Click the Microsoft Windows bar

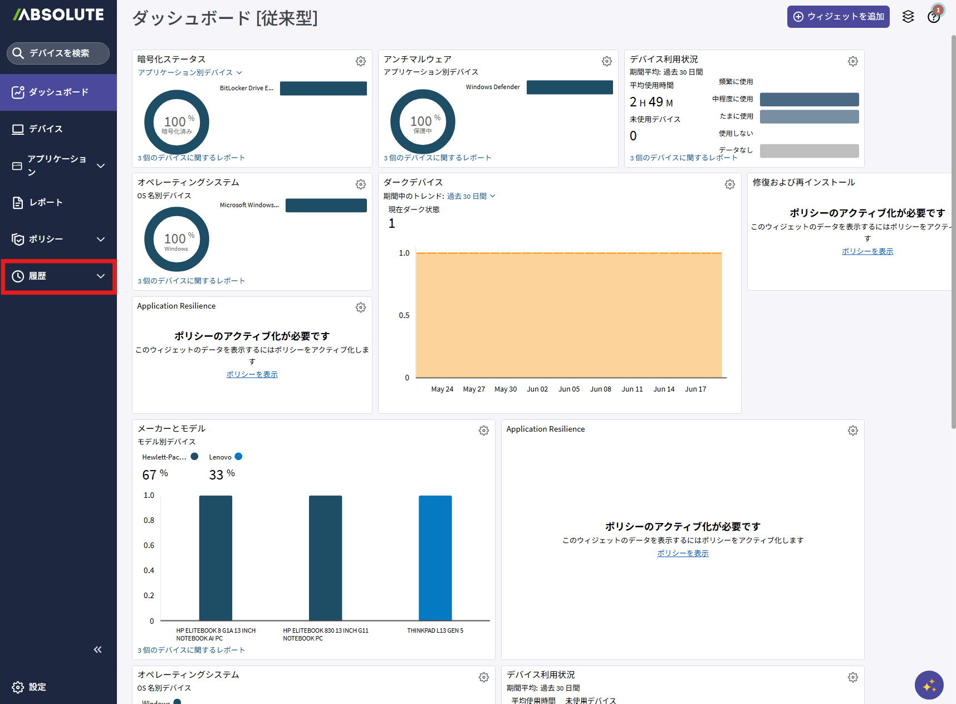pyautogui.click(x=326, y=206)
